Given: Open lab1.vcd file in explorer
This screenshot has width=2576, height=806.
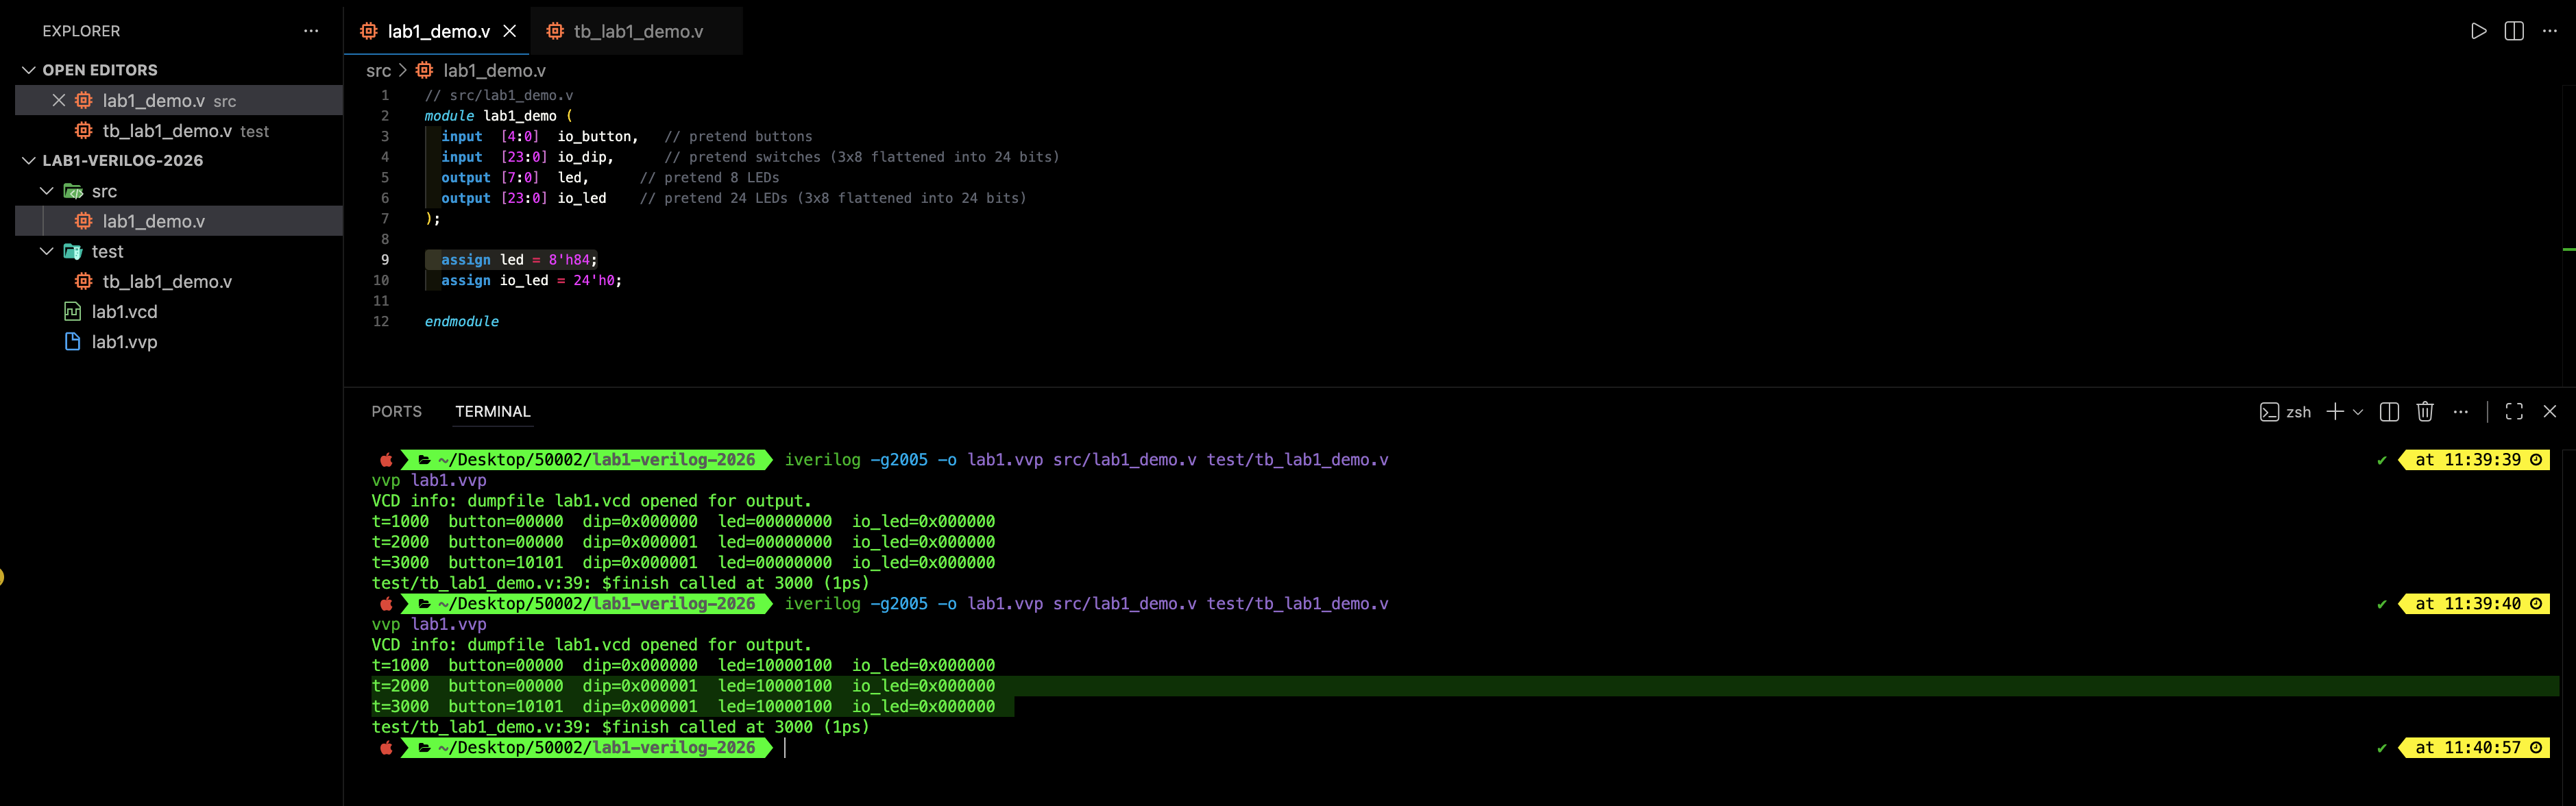Looking at the screenshot, I should pos(124,312).
